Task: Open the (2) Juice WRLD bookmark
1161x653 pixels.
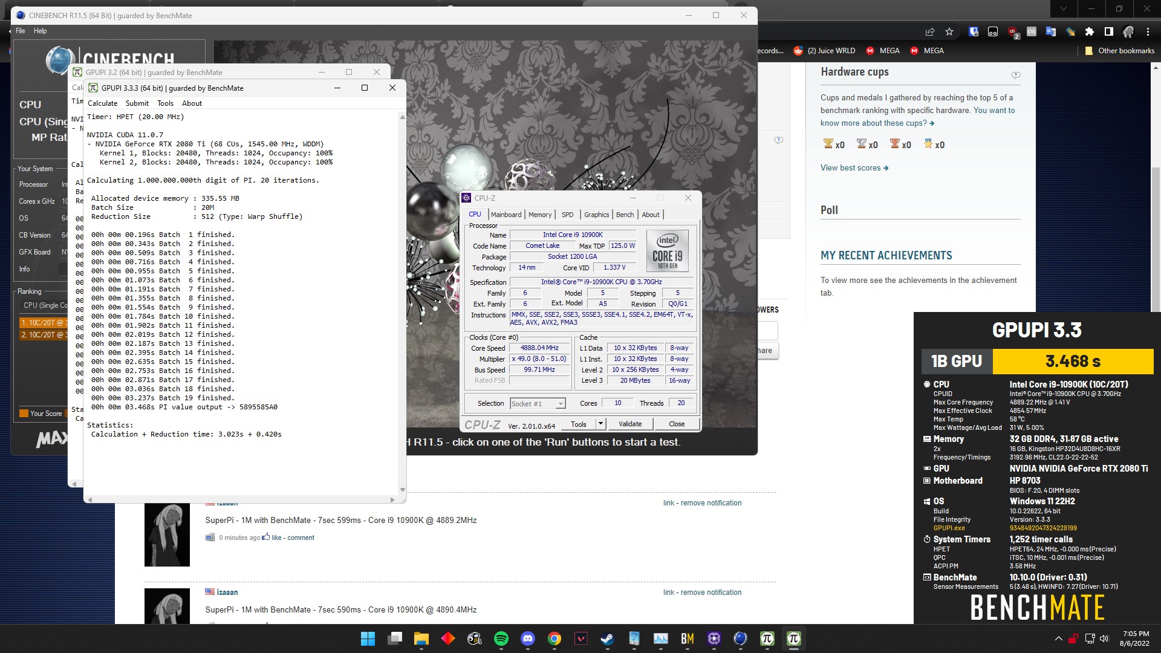Action: 824,51
